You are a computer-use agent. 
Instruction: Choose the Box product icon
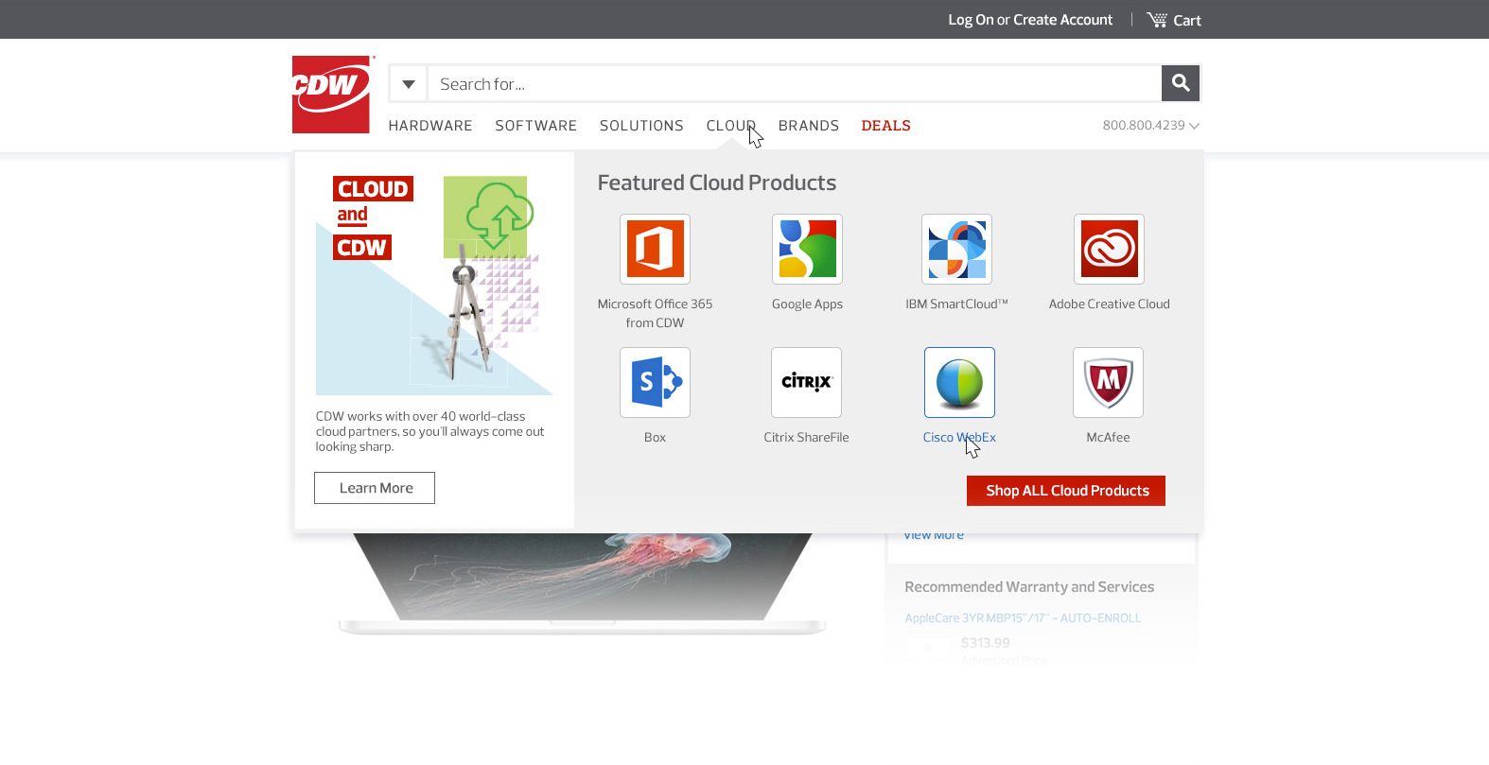(655, 382)
